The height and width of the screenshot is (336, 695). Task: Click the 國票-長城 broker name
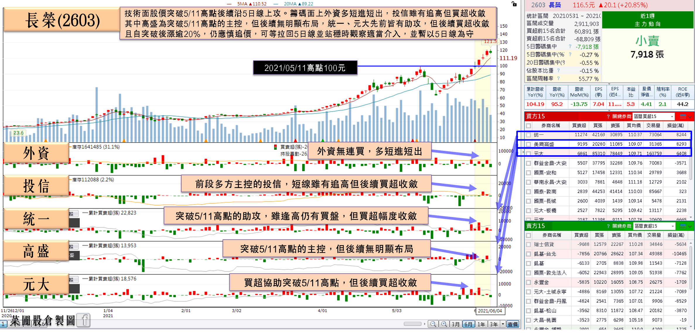click(x=545, y=201)
